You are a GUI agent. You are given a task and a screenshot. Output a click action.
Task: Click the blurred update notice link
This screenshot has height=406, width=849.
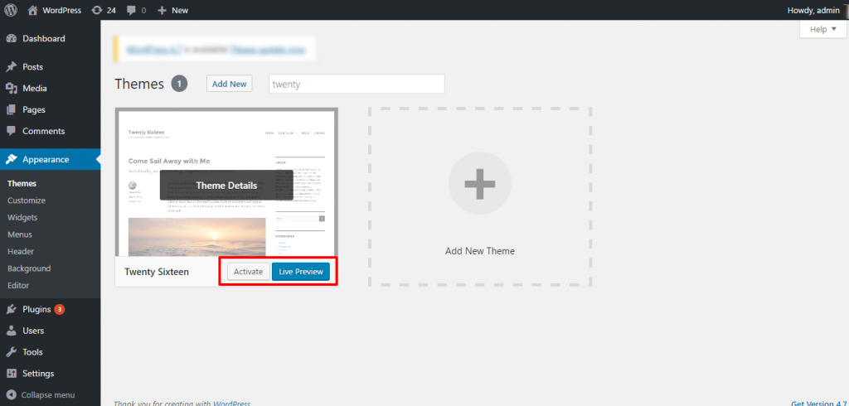[x=268, y=51]
